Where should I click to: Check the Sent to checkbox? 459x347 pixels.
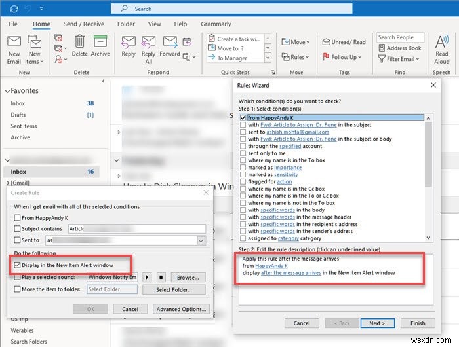[17, 240]
